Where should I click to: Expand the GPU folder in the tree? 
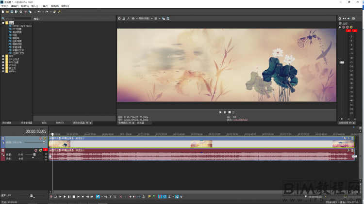click(3, 62)
